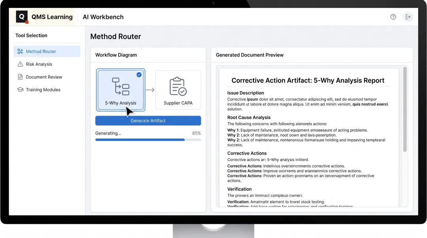
Task: Click the Training Modules graduation cap icon
Action: click(x=20, y=90)
